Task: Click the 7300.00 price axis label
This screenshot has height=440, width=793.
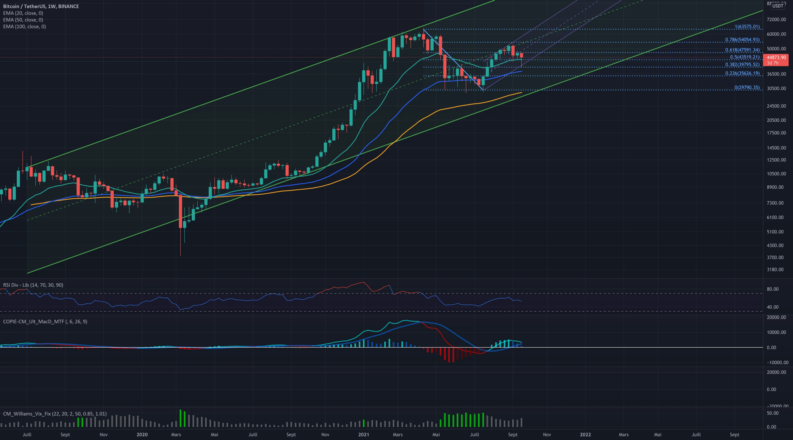Action: [x=775, y=203]
